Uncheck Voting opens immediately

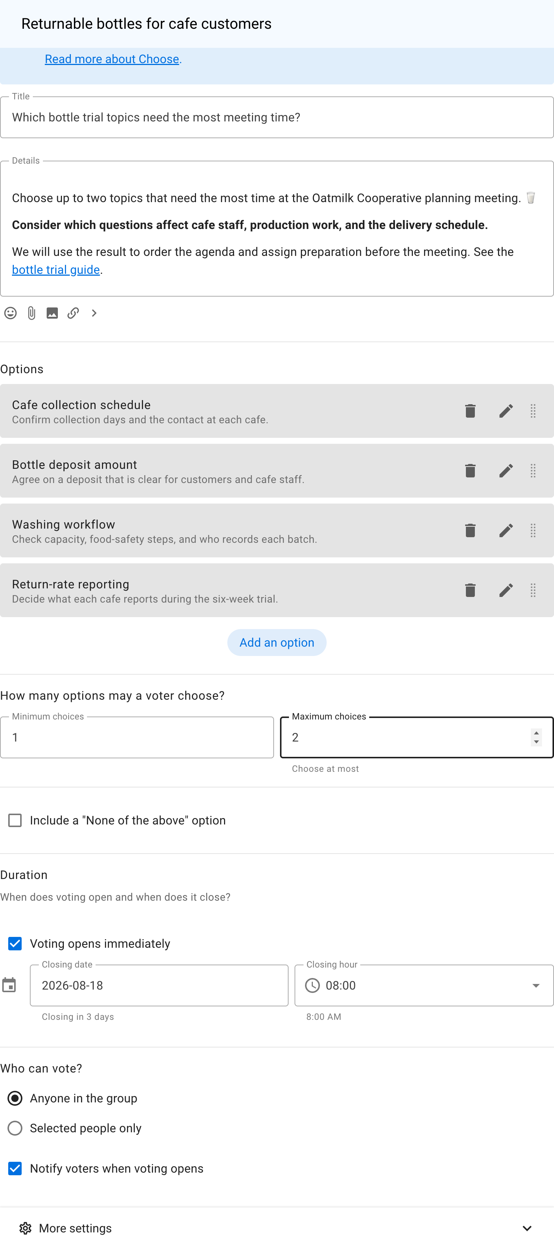tap(15, 943)
